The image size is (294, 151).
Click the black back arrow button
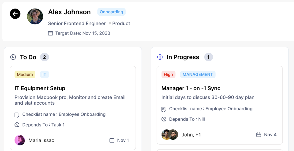(15, 14)
